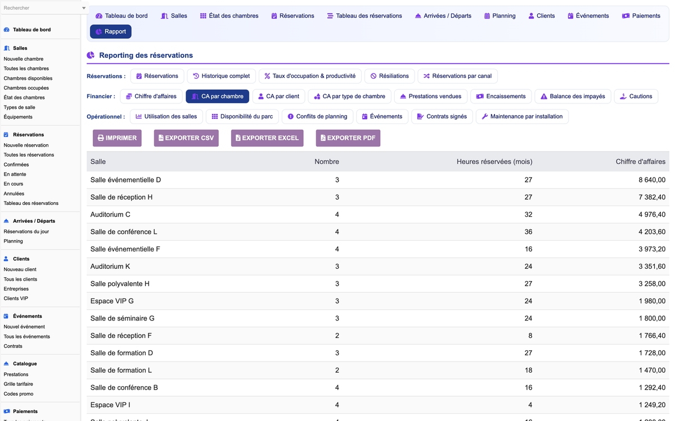This screenshot has height=421, width=675.
Task: Open Clients VIP sidebar link
Action: point(16,299)
